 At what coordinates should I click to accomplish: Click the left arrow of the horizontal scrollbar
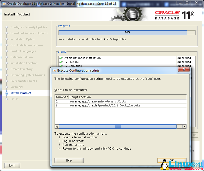(x=57, y=126)
